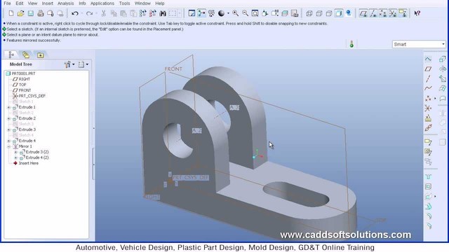The height and width of the screenshot is (252, 449).
Task: Select the Shell tool in right toolbar
Action: pyautogui.click(x=428, y=187)
